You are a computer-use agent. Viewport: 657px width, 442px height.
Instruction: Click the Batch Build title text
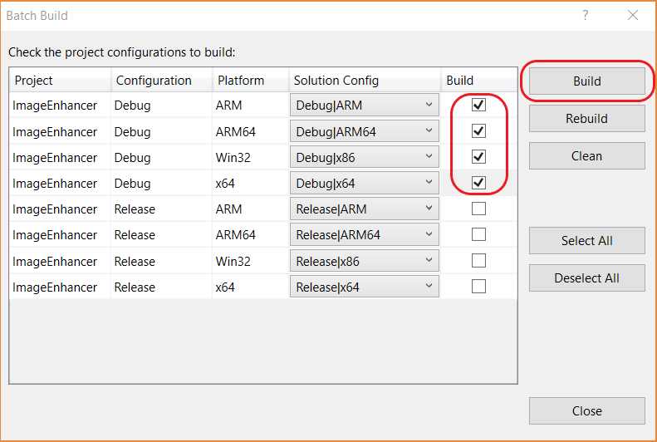pyautogui.click(x=37, y=16)
